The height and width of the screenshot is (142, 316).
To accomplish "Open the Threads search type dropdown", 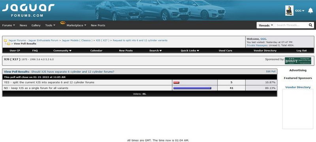I will pos(265,25).
